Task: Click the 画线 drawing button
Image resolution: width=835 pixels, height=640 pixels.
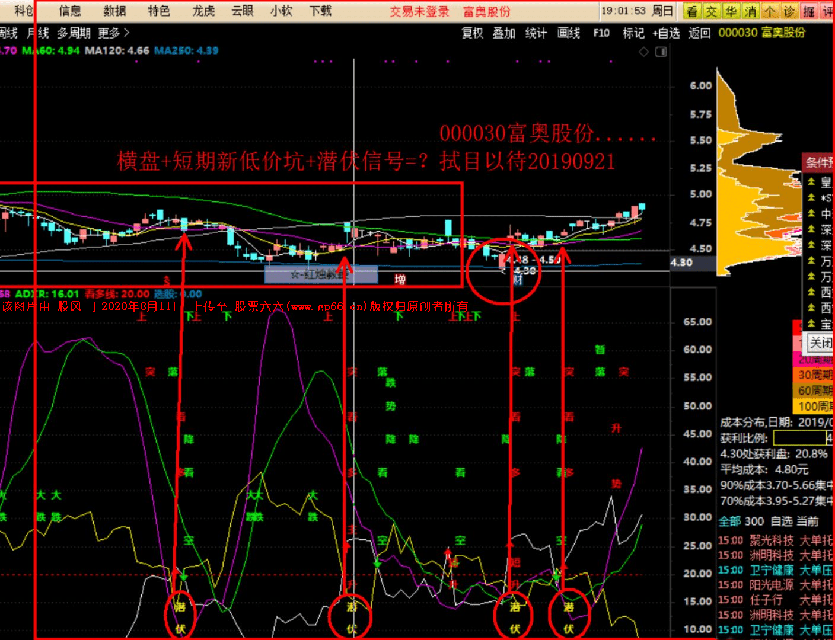Action: pyautogui.click(x=569, y=33)
